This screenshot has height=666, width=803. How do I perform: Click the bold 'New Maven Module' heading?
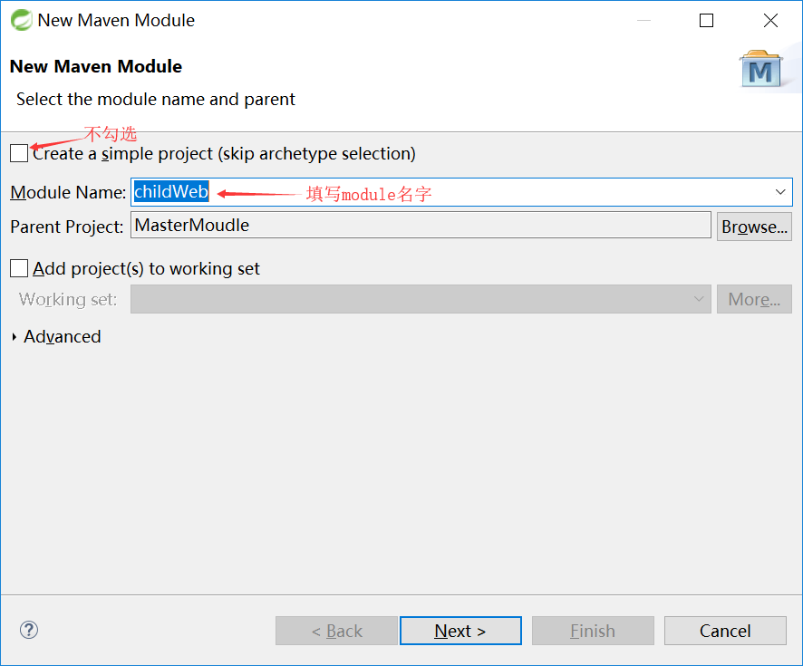(x=96, y=66)
